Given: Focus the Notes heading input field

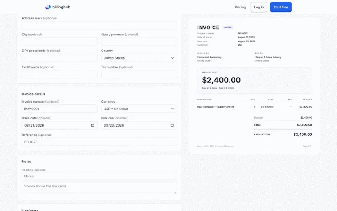Looking at the screenshot, I should (99, 176).
